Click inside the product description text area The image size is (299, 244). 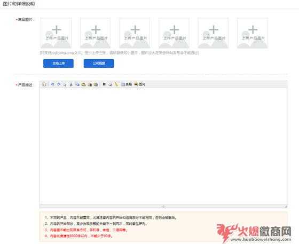[x=163, y=146]
